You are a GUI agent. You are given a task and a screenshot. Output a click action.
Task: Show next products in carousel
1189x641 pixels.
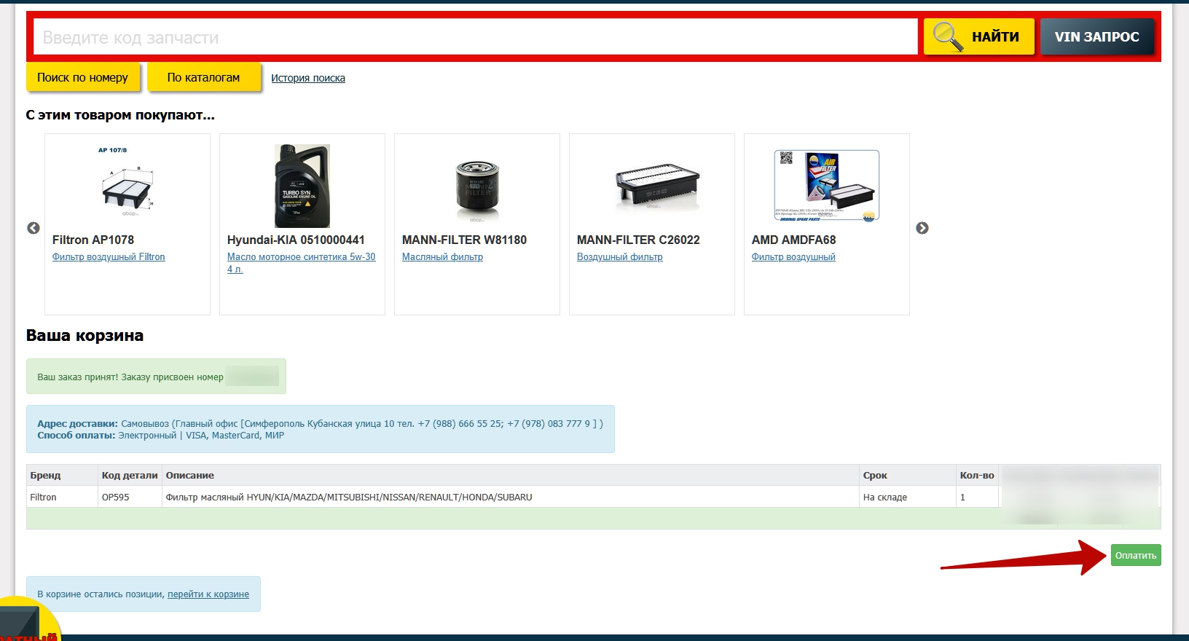922,228
